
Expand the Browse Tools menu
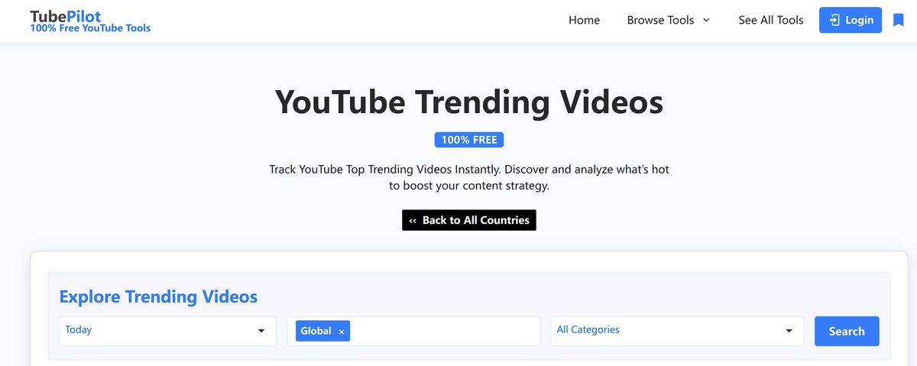[668, 20]
